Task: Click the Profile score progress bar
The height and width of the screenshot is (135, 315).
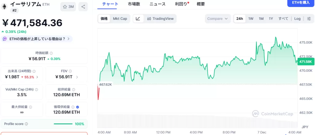Action: pos(63,124)
